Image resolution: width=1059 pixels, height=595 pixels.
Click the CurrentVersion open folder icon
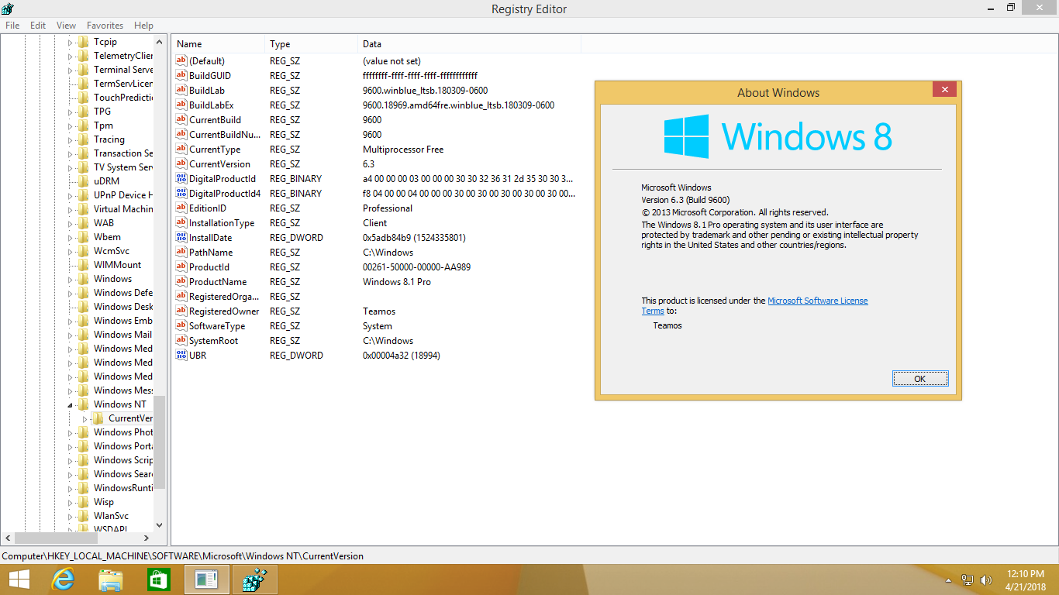coord(98,418)
